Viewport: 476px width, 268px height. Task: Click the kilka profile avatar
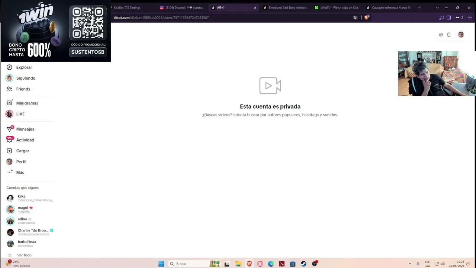pyautogui.click(x=10, y=198)
